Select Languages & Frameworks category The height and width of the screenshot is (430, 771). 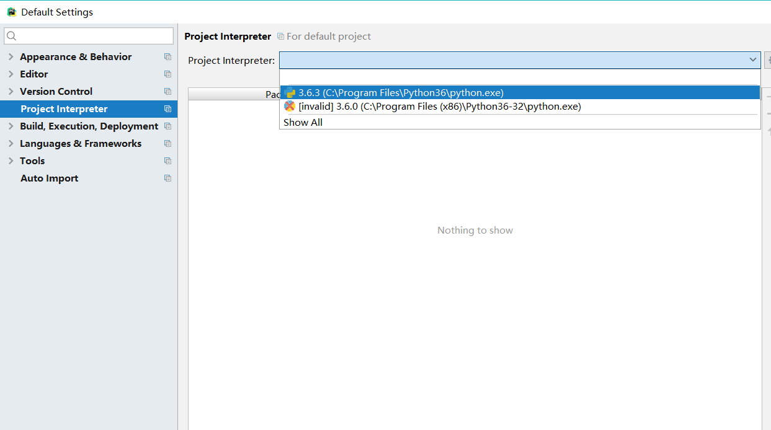tap(81, 143)
